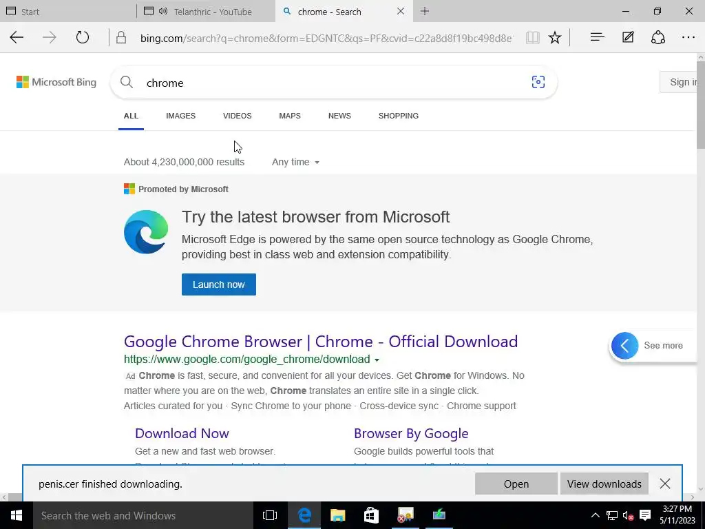Open the Download Now sublink
This screenshot has height=529, width=705.
(182, 433)
